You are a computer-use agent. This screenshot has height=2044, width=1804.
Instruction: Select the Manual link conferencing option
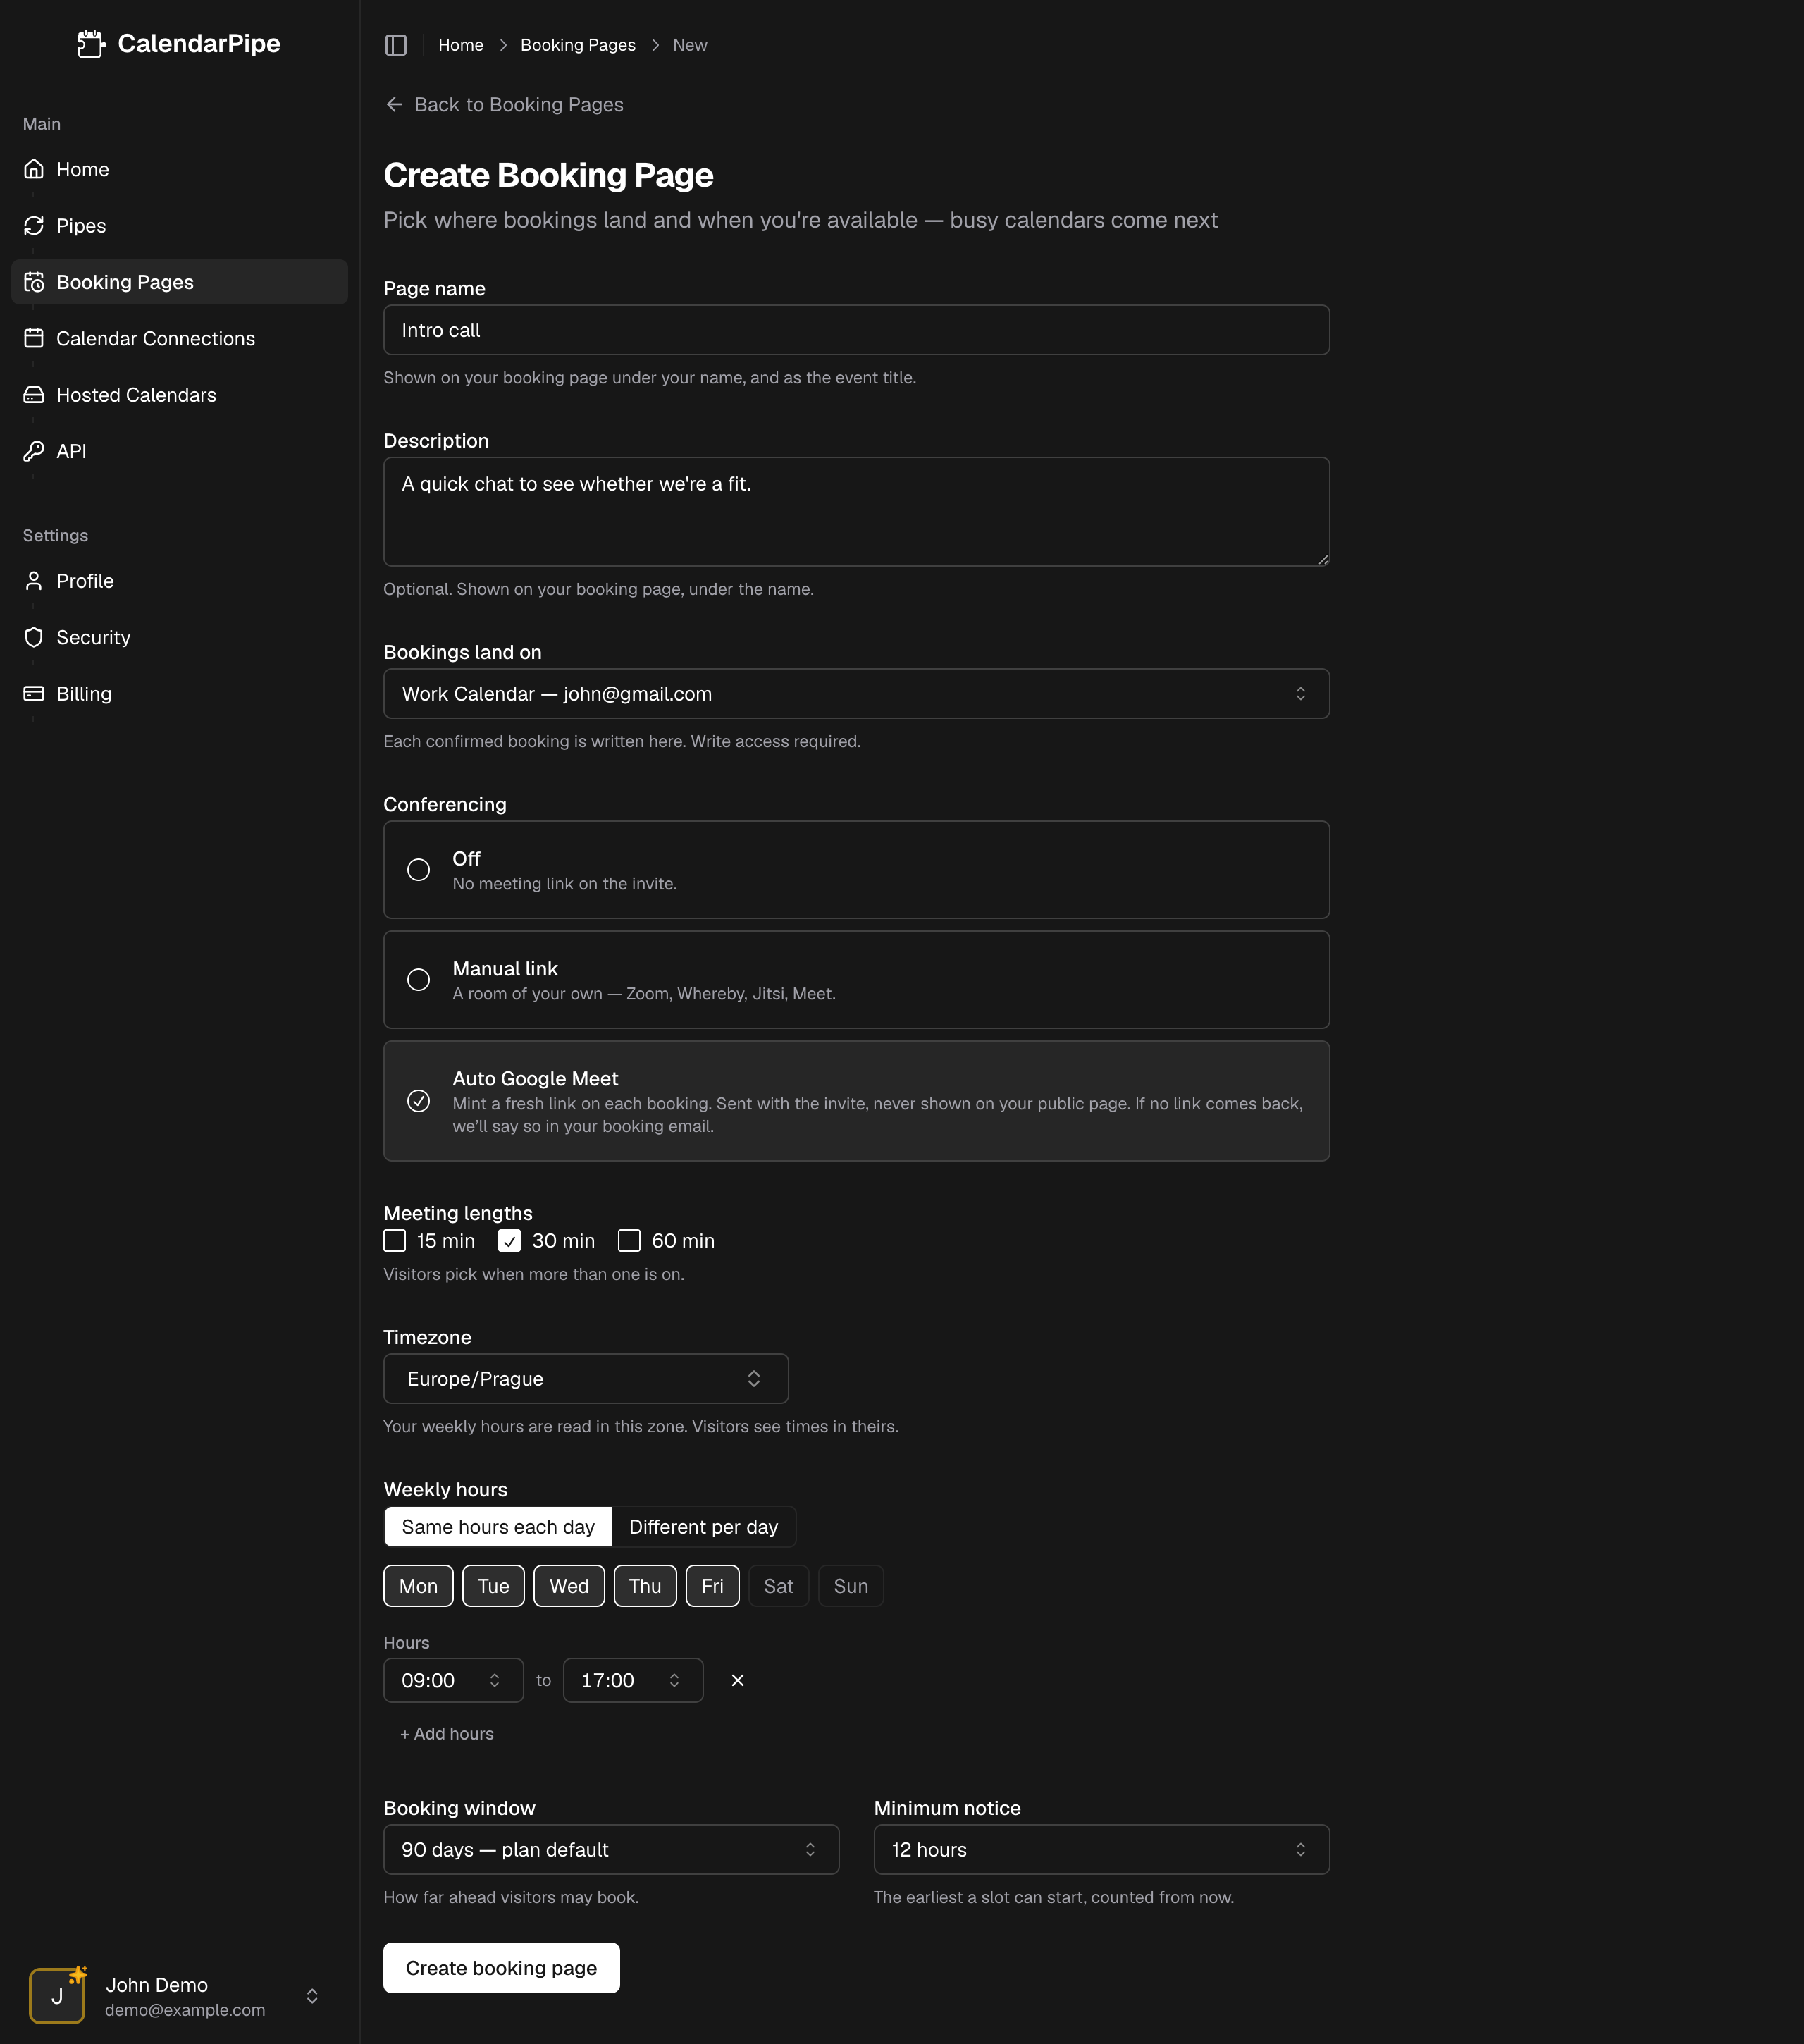click(856, 980)
